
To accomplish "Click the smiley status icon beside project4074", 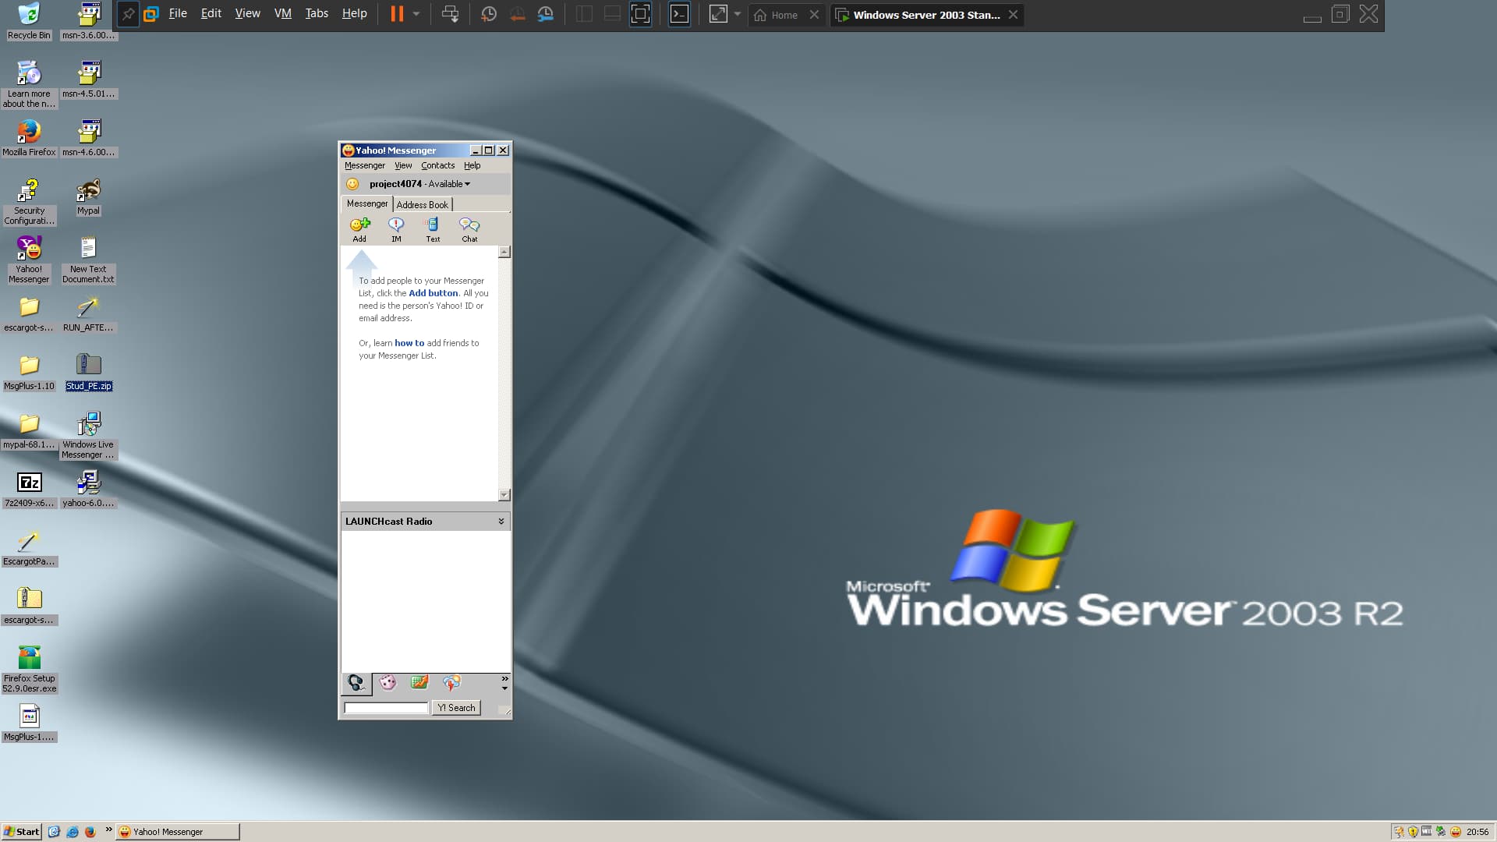I will point(352,184).
